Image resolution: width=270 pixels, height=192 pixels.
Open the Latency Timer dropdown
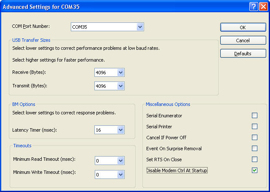point(121,130)
